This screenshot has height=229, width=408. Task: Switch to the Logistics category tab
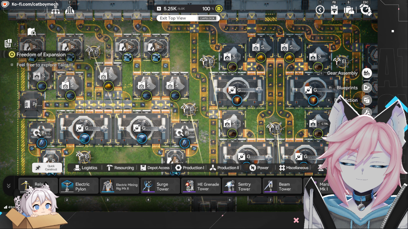[x=86, y=168]
